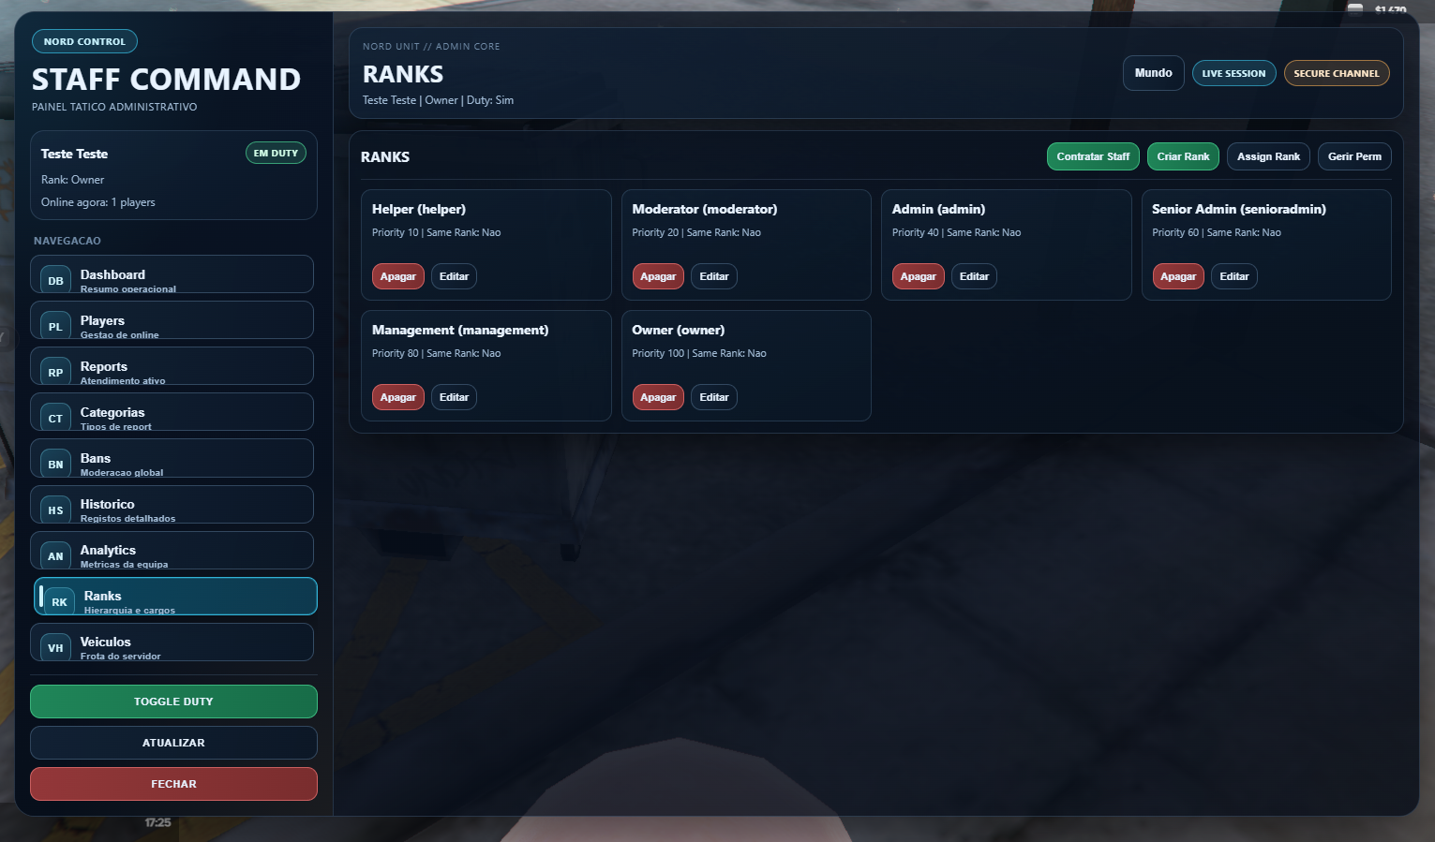The image size is (1435, 842).
Task: Click 'Priority 60 | Same Rank: Nao' text
Action: (1217, 232)
